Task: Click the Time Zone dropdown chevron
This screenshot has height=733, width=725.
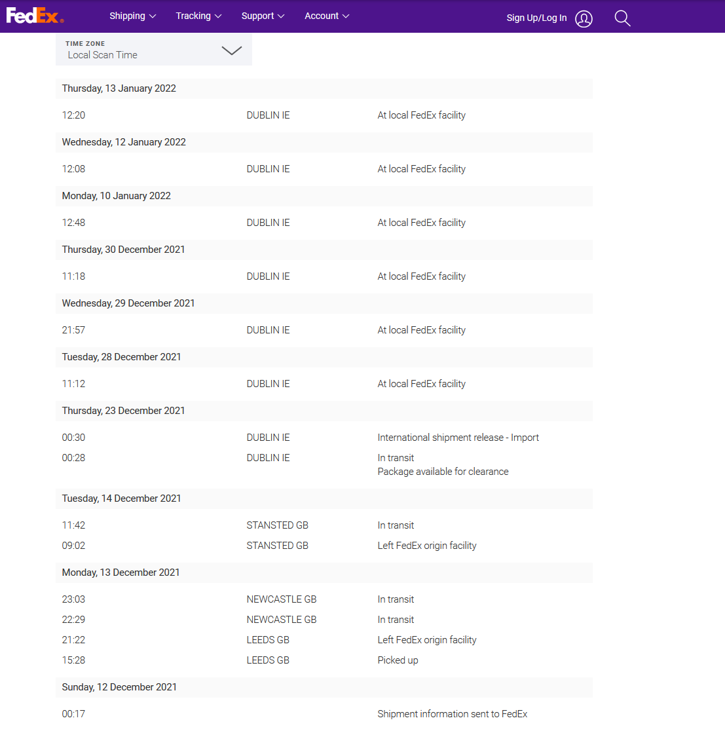Action: pos(231,50)
